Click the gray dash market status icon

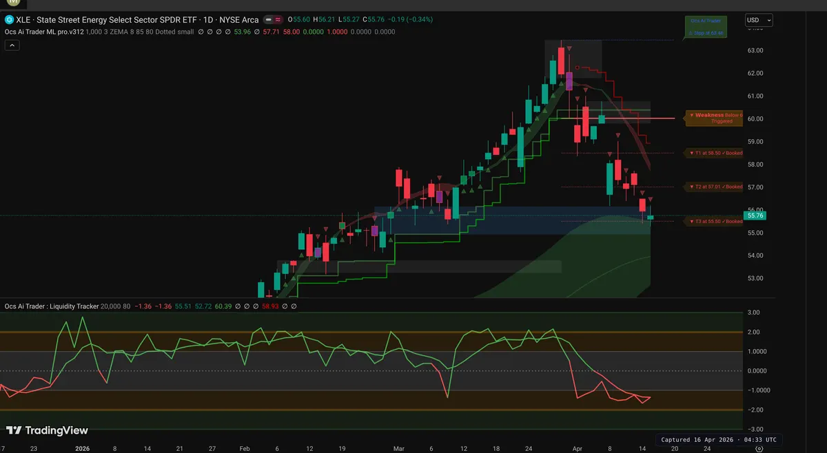pyautogui.click(x=268, y=20)
